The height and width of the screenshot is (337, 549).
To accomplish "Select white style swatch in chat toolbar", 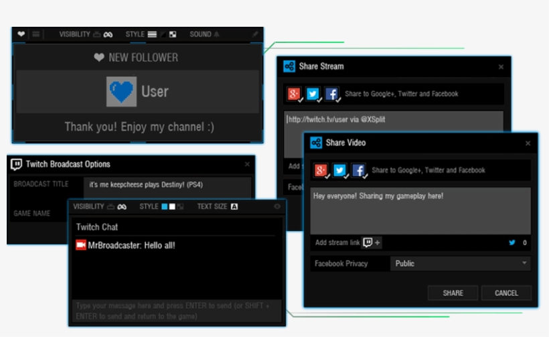I will pyautogui.click(x=172, y=206).
